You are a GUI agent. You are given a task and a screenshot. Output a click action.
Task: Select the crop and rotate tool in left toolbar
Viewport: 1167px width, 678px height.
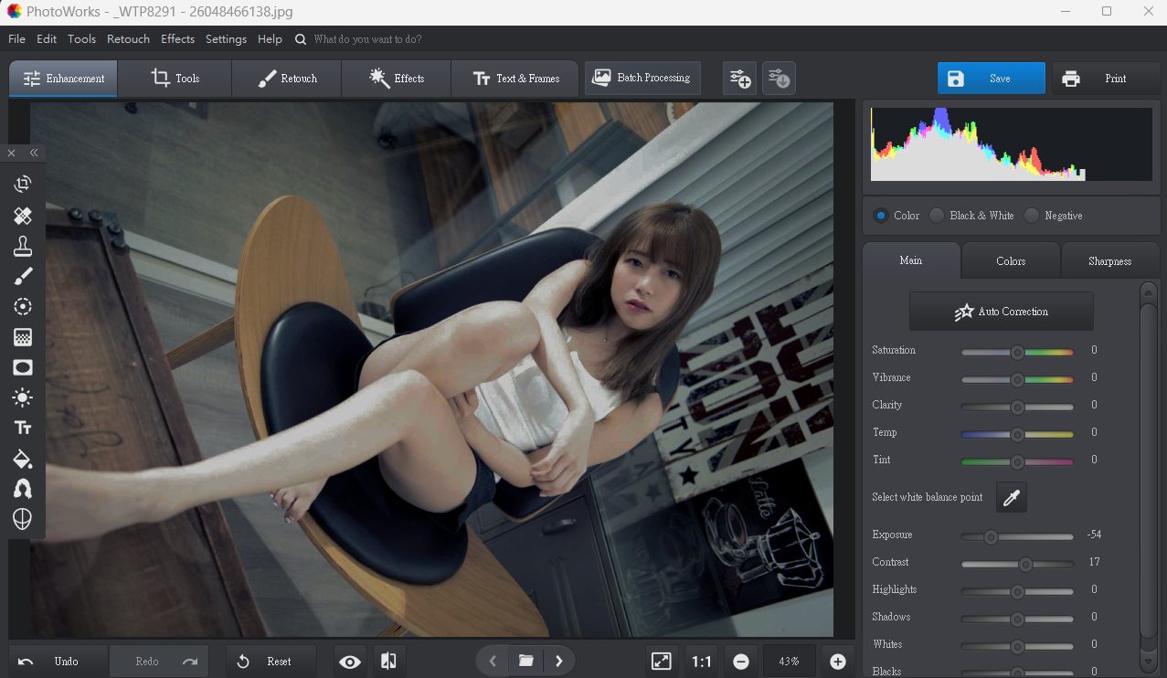point(23,184)
